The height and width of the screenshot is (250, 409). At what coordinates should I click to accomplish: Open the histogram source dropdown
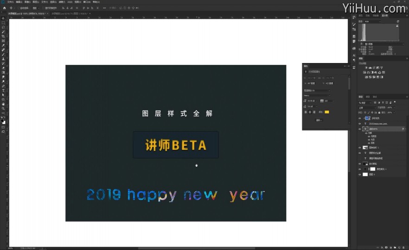[384, 44]
